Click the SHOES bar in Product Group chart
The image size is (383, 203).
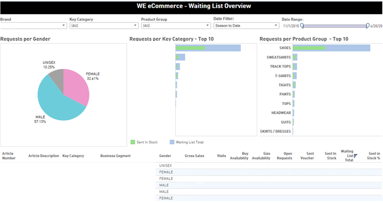pyautogui.click(x=331, y=48)
